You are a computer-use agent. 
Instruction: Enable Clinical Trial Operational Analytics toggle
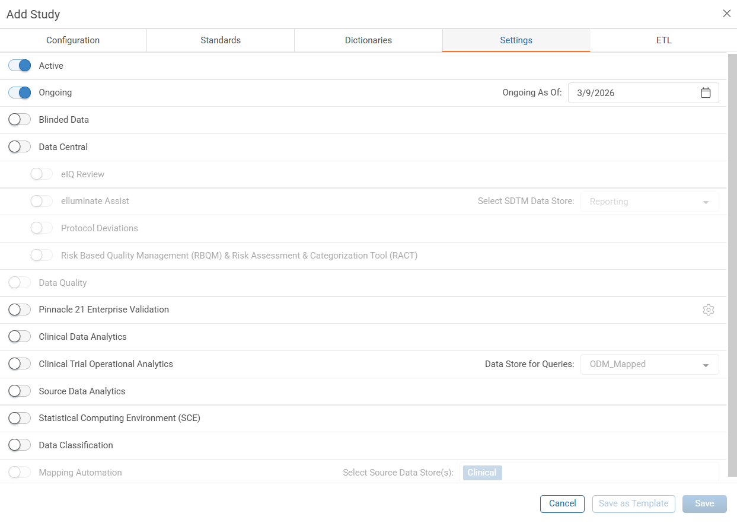[20, 364]
